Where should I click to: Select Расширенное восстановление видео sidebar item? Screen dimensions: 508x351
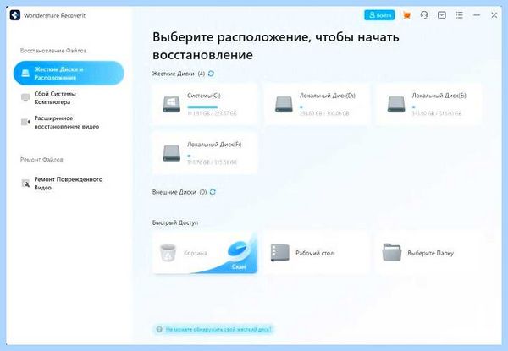click(x=67, y=123)
